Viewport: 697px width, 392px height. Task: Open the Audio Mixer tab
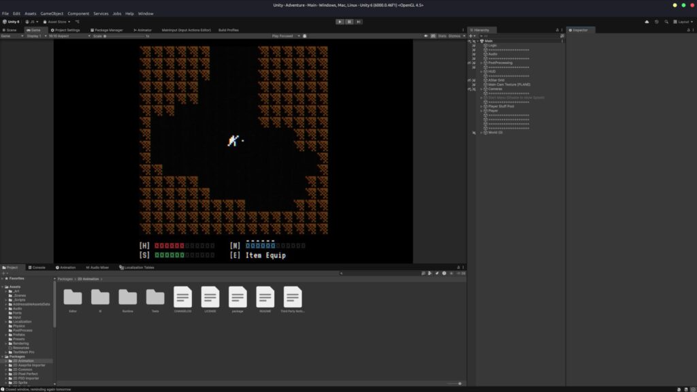[x=97, y=267]
